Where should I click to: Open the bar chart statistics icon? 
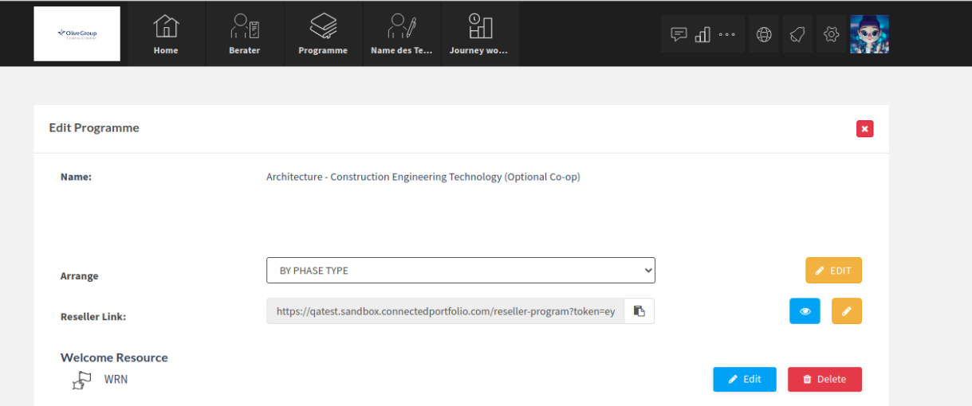[702, 34]
